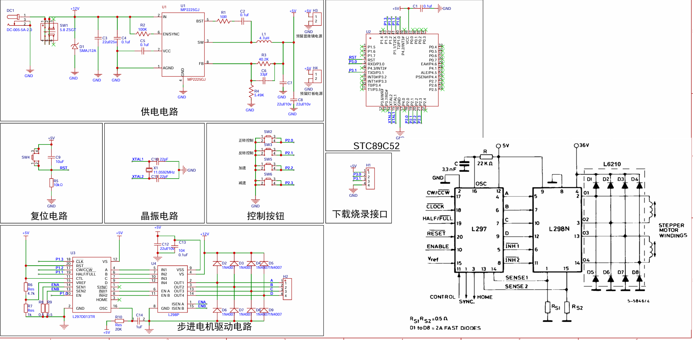Select the 控制按钮 section title
Screen dimensions: 693x340
266,216
